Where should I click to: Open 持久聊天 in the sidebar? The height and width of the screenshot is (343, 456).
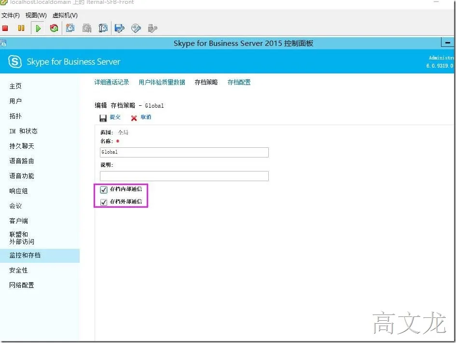point(22,146)
